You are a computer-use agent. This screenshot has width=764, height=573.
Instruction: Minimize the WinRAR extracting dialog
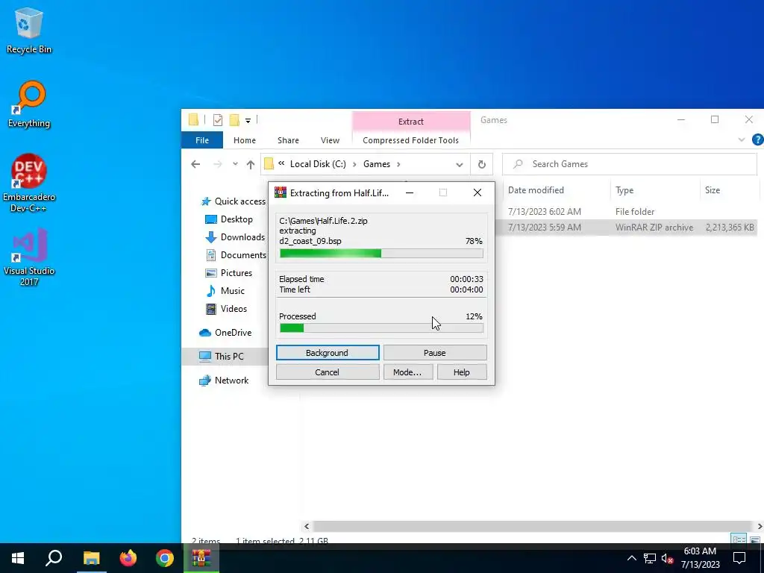[x=410, y=193]
